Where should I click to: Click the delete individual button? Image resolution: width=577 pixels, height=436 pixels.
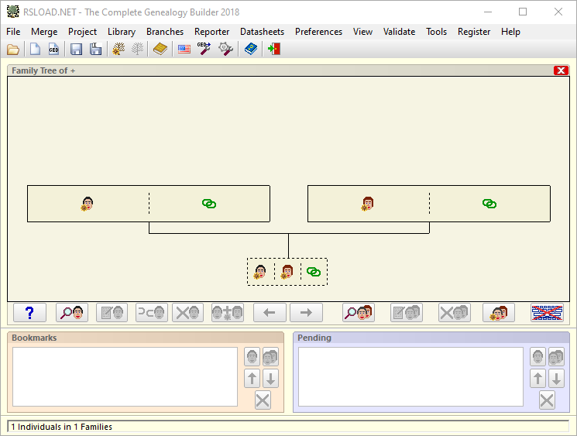[x=187, y=313]
